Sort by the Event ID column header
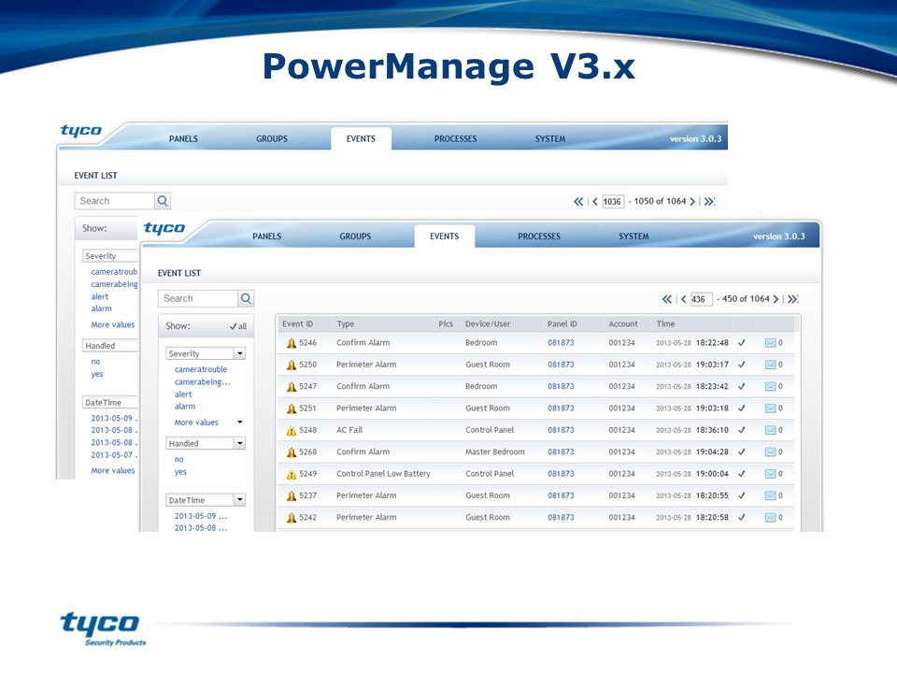This screenshot has width=897, height=673. (297, 324)
